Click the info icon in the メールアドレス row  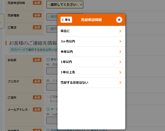(48, 109)
